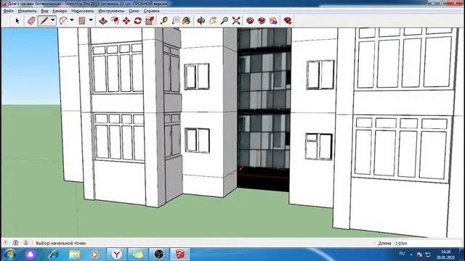Image resolution: width=465 pixels, height=261 pixels.
Task: Open Extension Warehouse toolbar icon
Action: (262, 21)
